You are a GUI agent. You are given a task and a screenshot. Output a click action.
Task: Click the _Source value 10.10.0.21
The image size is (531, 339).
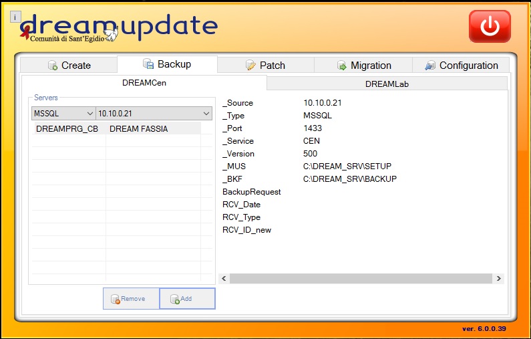point(323,103)
